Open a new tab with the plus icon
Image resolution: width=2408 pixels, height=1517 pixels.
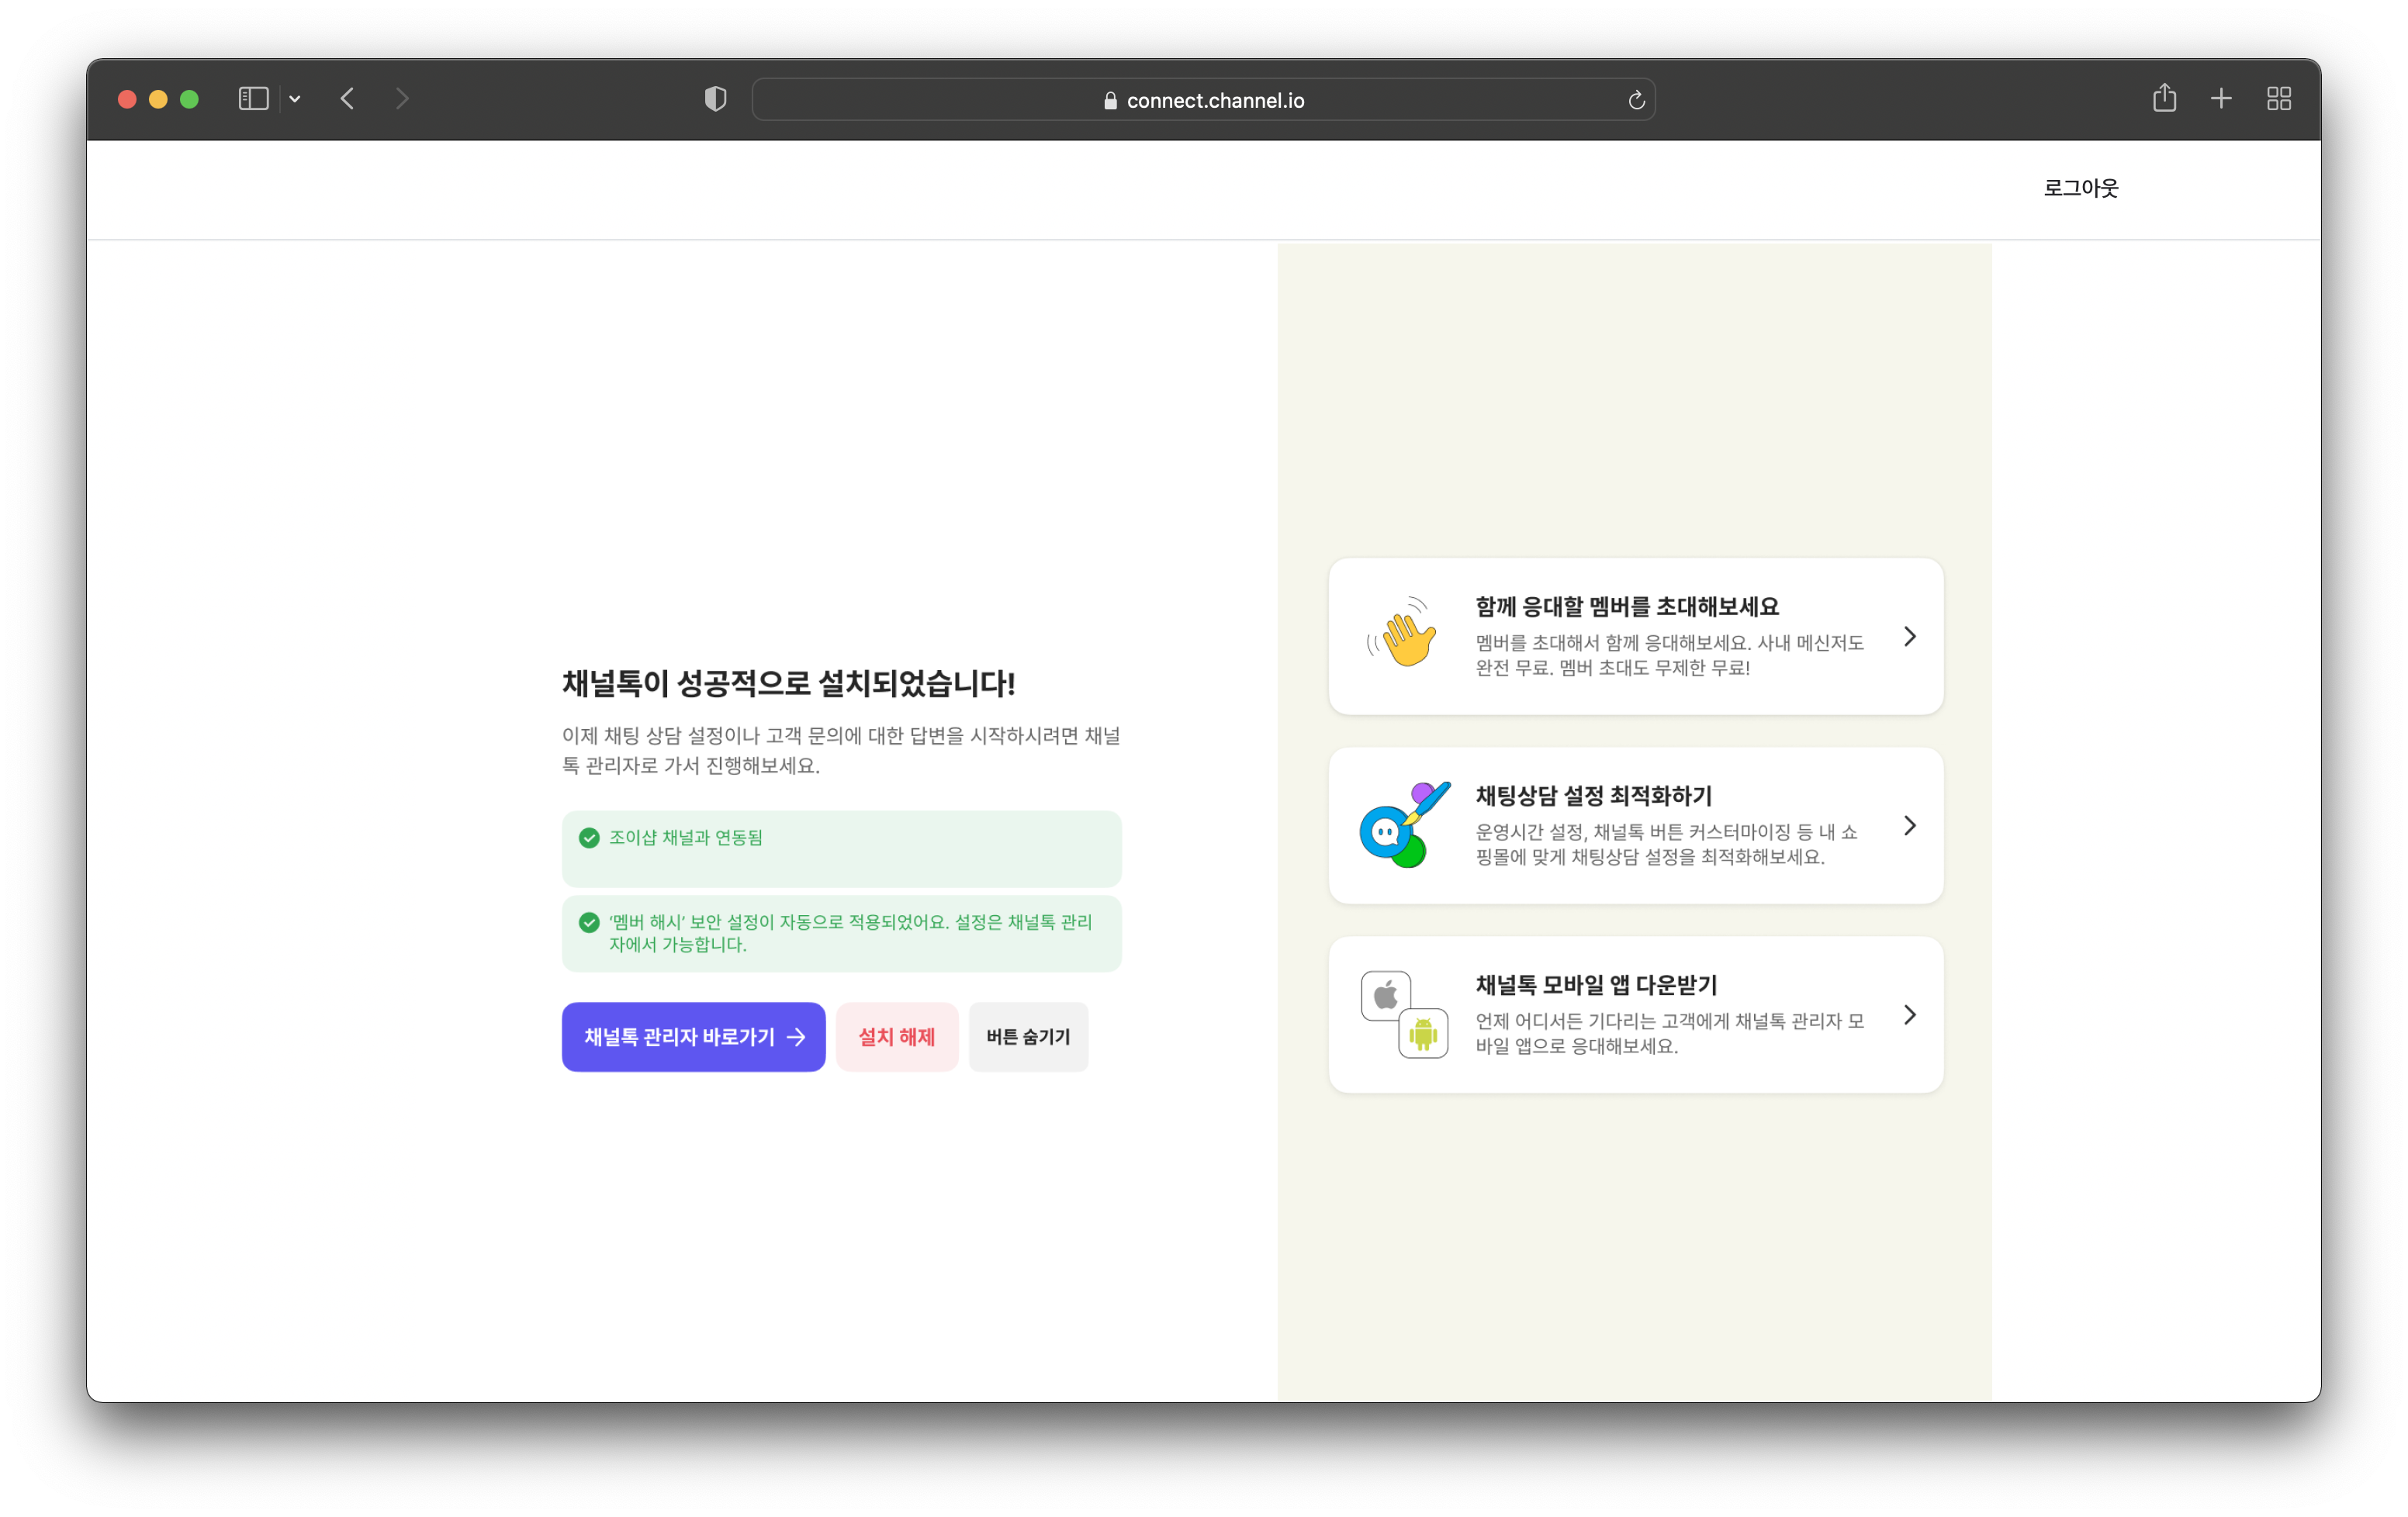click(2221, 98)
